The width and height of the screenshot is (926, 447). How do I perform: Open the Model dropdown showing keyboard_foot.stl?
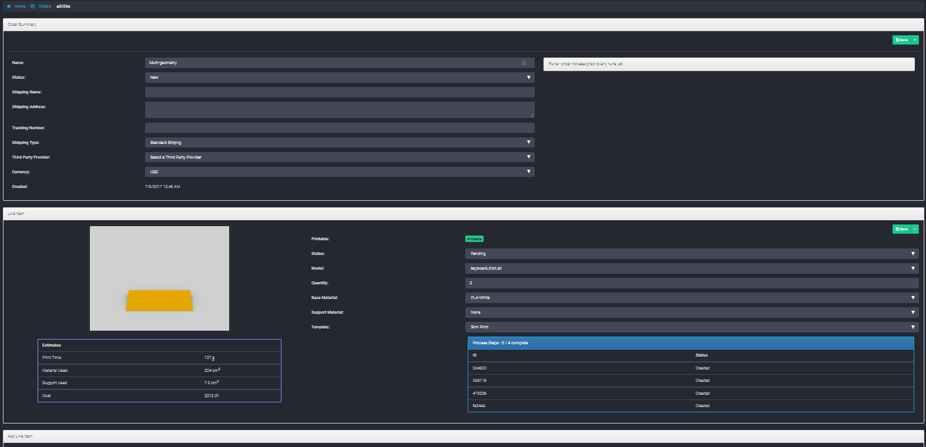692,268
